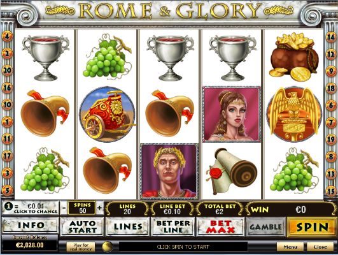This screenshot has height=255, width=338.
Task: Decrease auto spins with minus button
Action: 64,208
